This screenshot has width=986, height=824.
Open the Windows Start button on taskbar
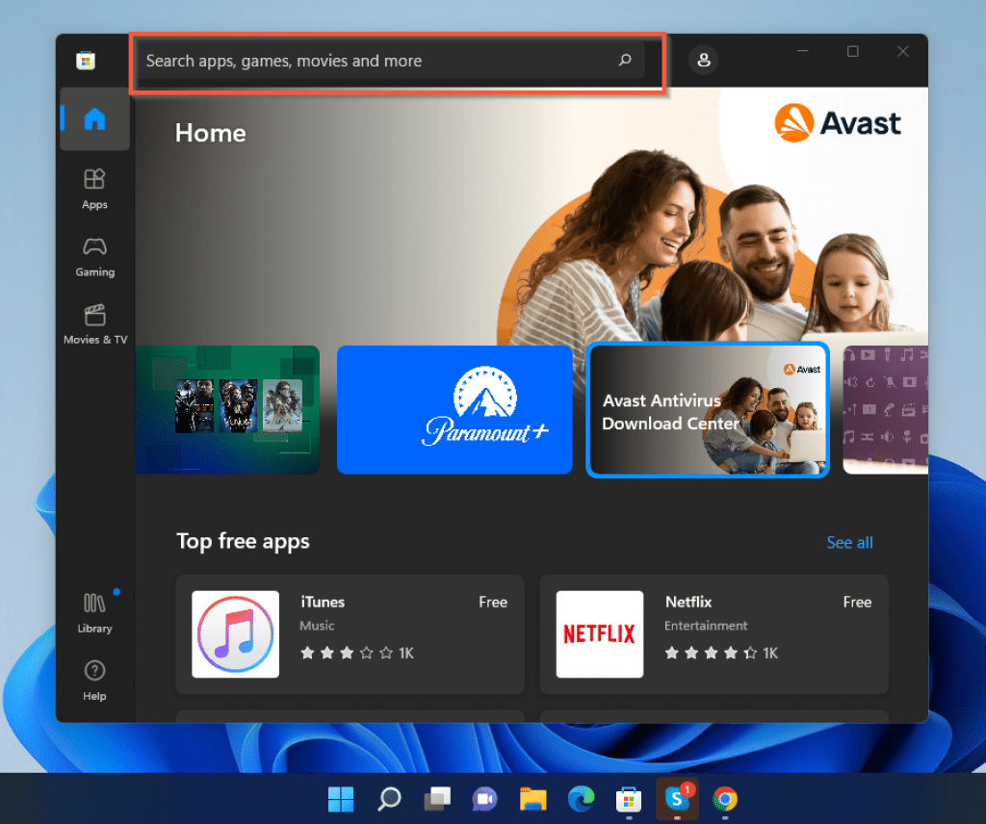(x=341, y=800)
